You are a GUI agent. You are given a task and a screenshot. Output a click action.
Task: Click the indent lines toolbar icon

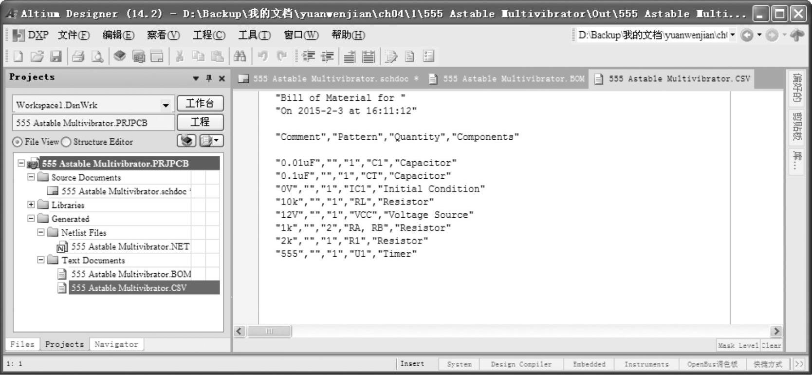308,56
